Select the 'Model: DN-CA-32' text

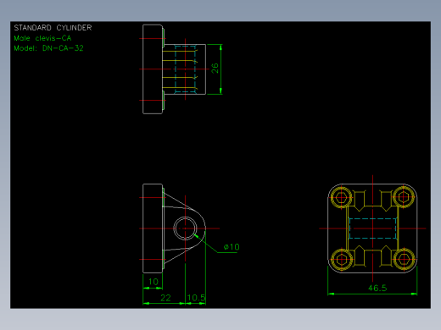[48, 48]
